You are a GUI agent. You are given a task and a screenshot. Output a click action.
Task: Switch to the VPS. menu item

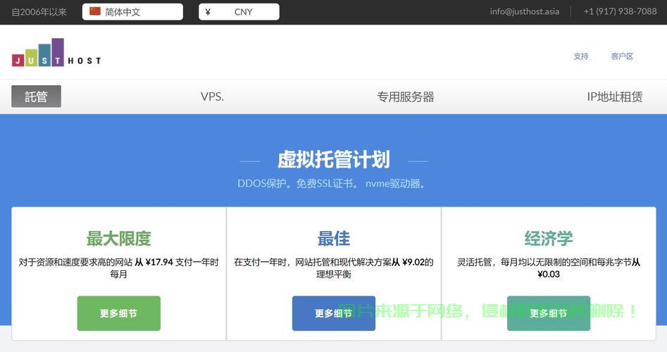[x=212, y=96]
